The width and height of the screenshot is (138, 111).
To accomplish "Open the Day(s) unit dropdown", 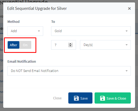I will click(105, 45).
